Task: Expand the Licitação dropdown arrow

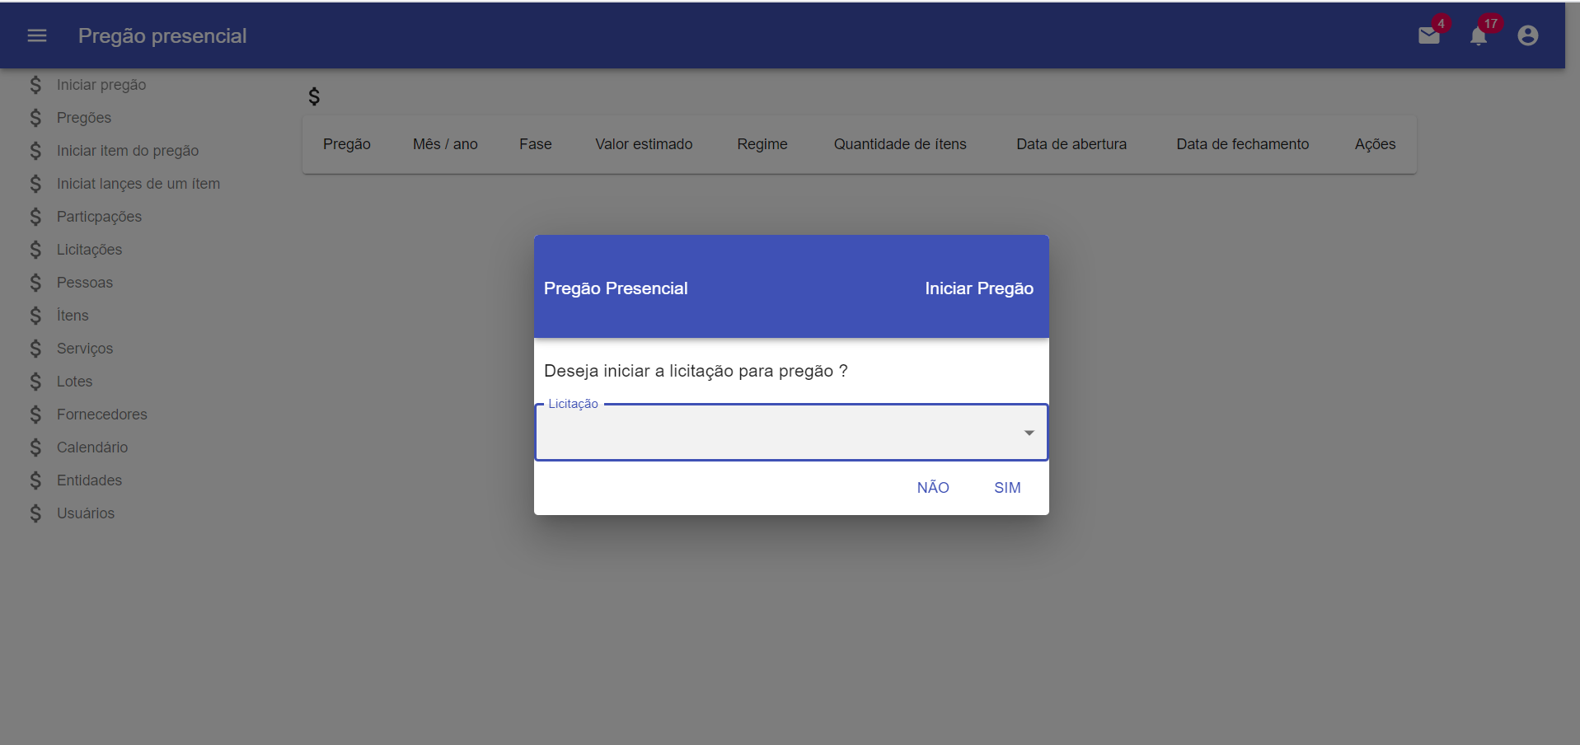Action: point(1029,433)
